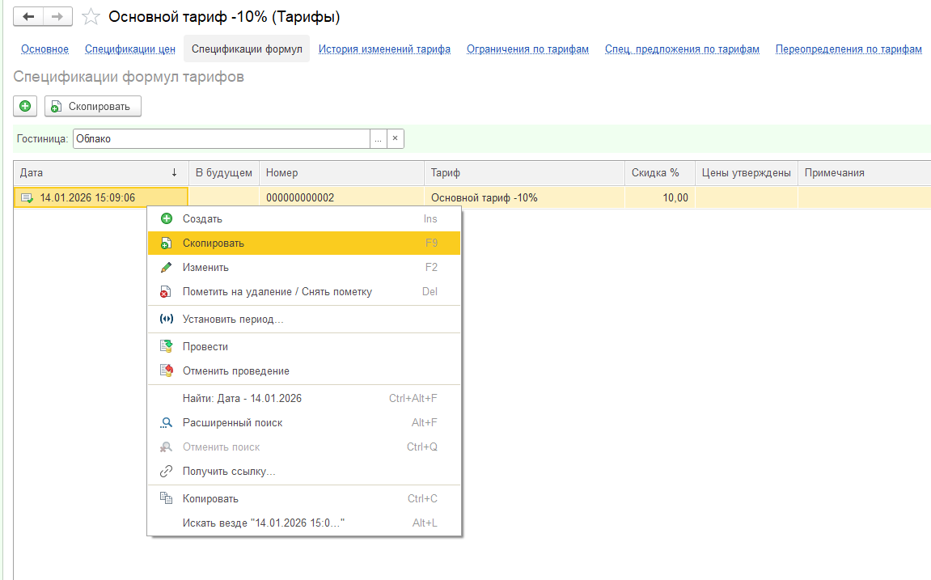Click the Скидка % column header
The image size is (931, 580).
click(660, 173)
